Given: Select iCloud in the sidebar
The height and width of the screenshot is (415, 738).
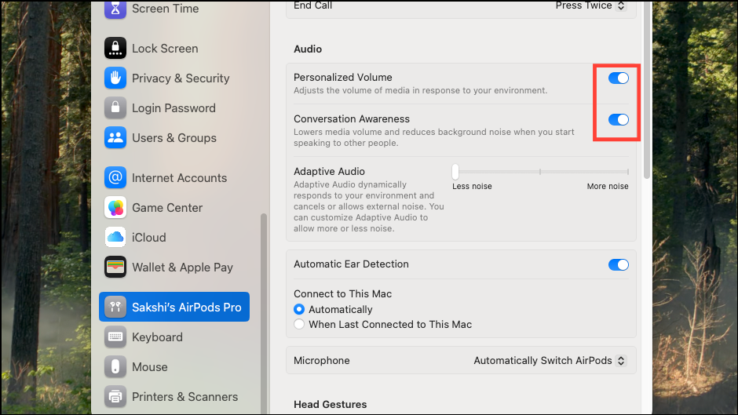Looking at the screenshot, I should pyautogui.click(x=148, y=238).
